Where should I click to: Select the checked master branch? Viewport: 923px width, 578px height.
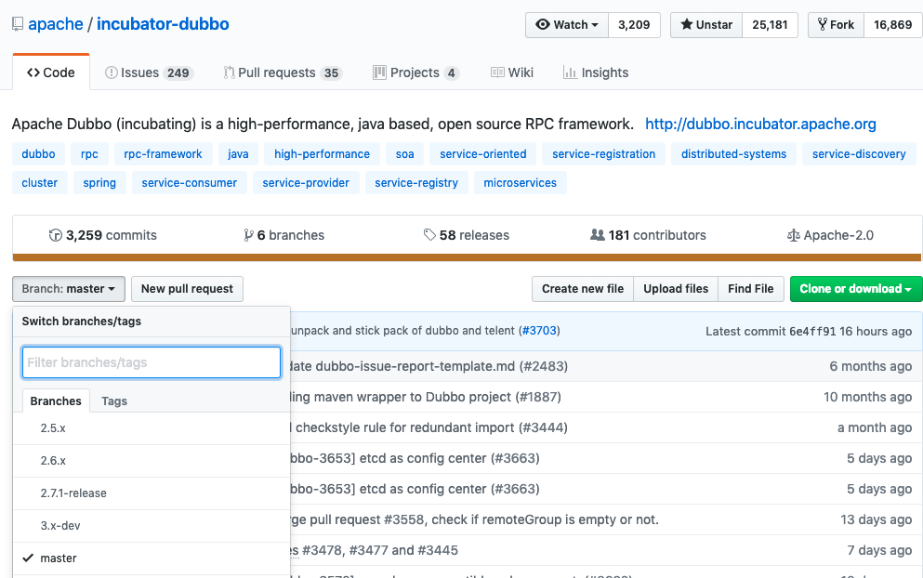(59, 558)
